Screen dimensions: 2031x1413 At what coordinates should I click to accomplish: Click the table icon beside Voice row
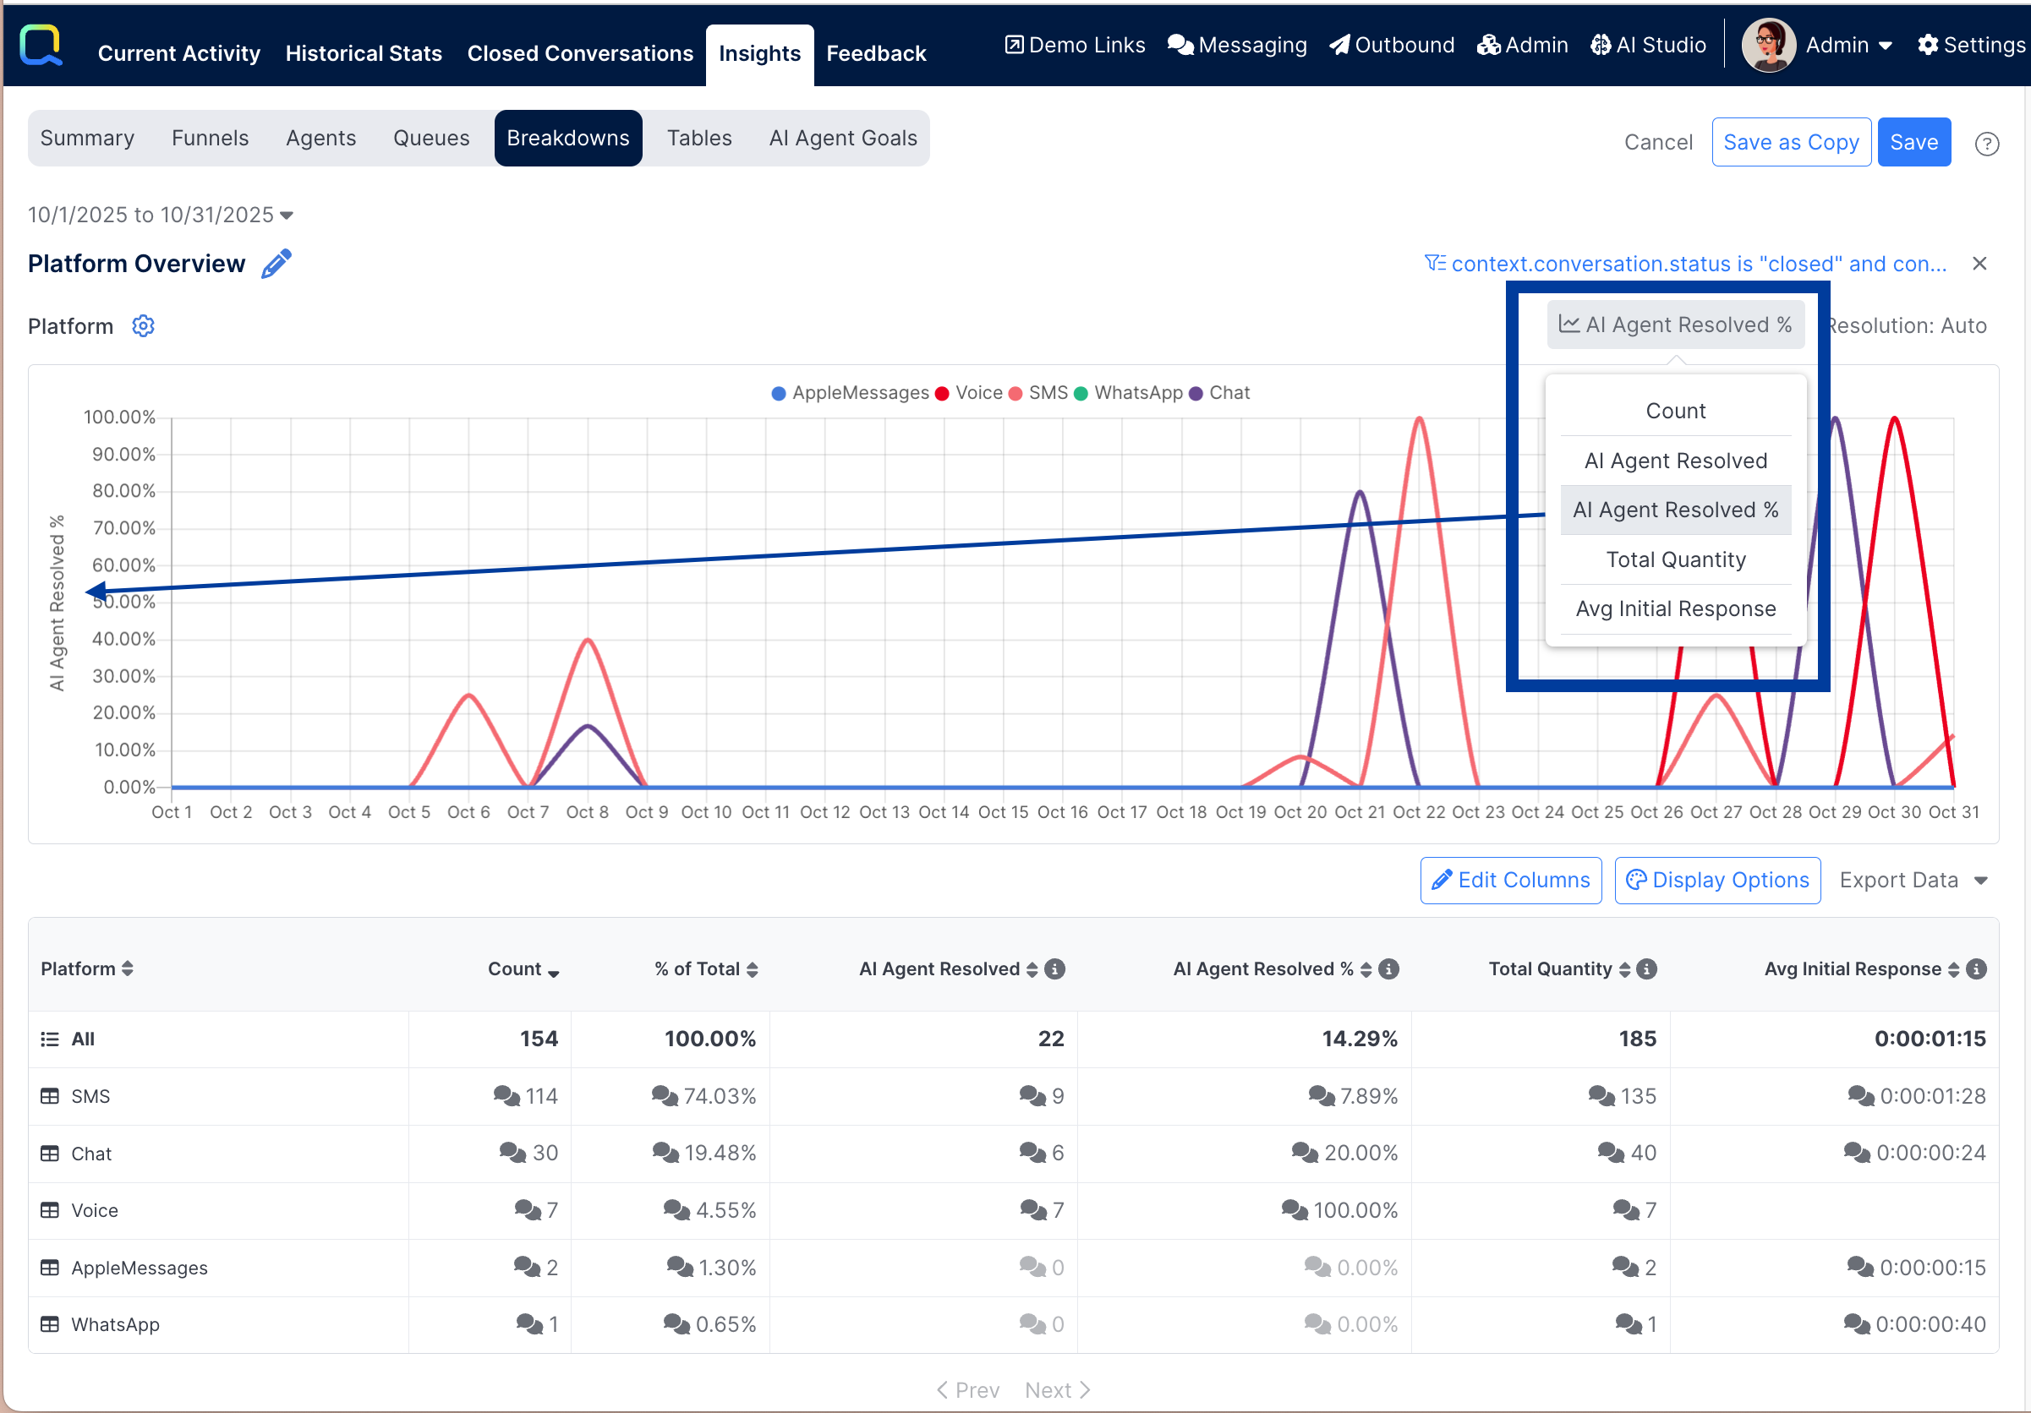50,1210
